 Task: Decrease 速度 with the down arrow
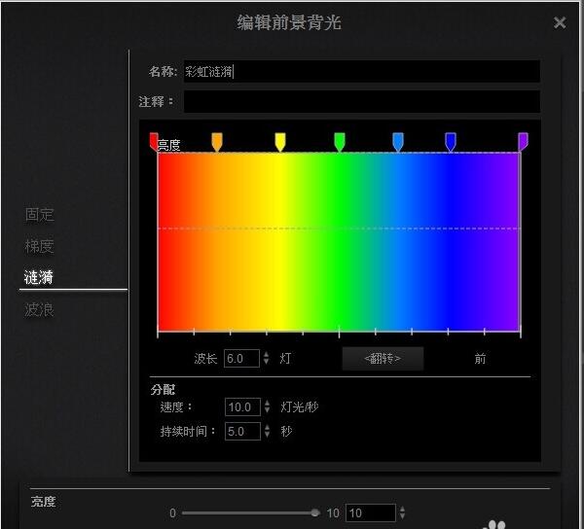pos(267,410)
